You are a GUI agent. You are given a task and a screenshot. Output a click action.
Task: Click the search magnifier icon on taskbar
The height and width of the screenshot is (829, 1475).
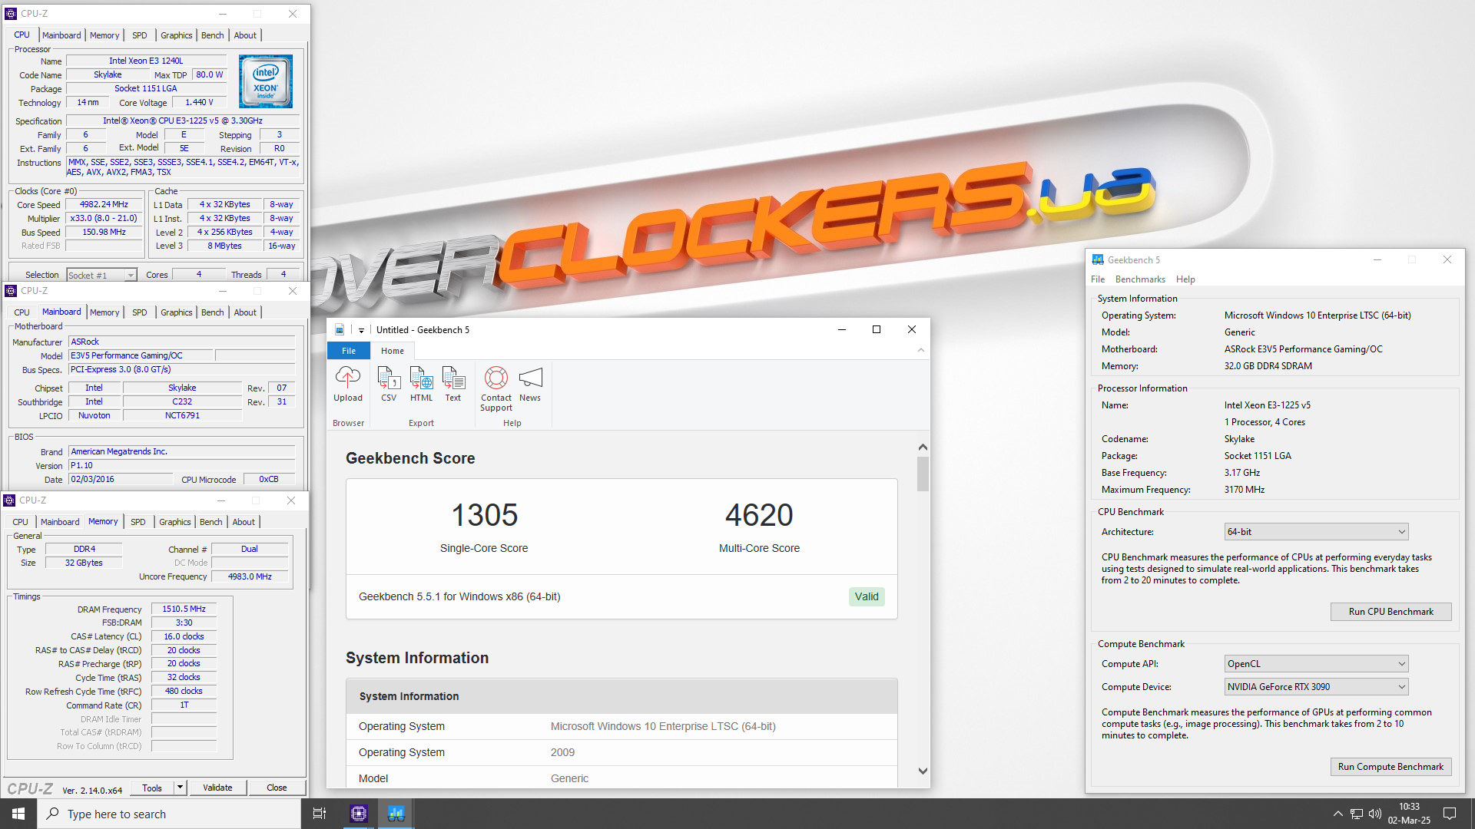click(53, 814)
